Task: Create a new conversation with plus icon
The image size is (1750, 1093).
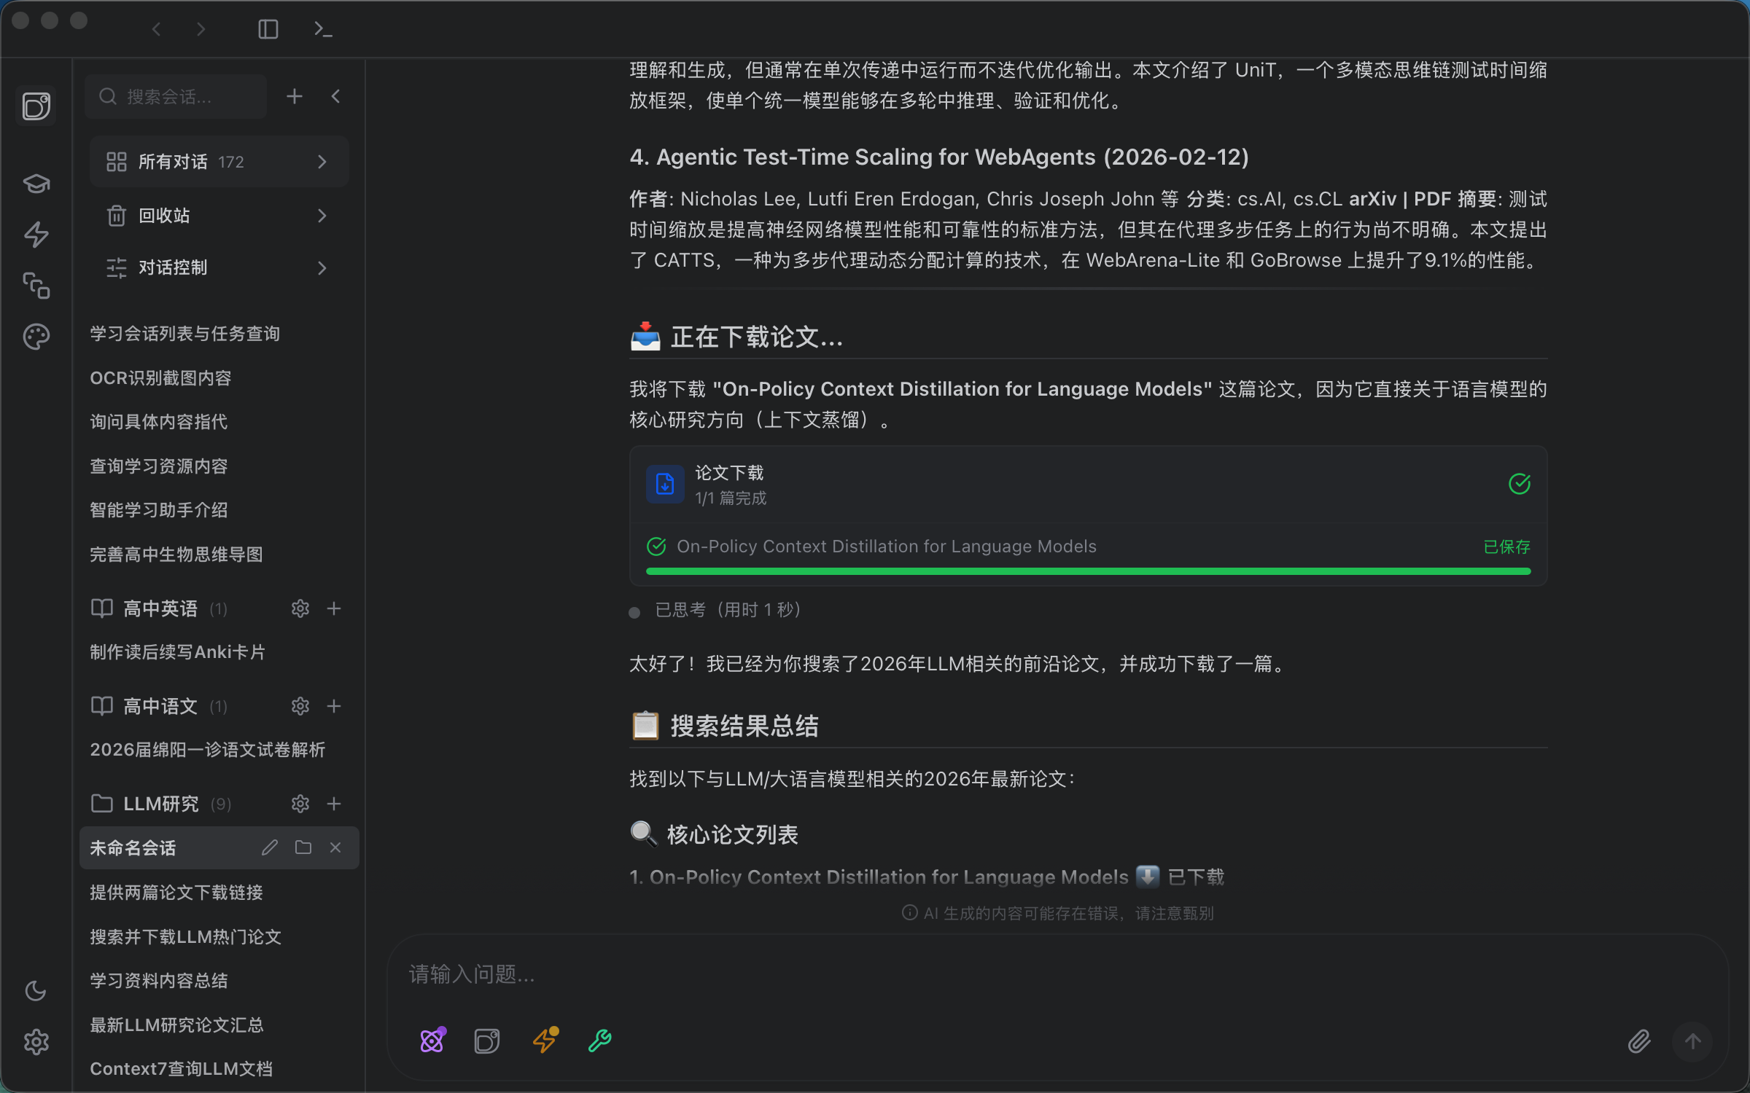Action: point(295,96)
